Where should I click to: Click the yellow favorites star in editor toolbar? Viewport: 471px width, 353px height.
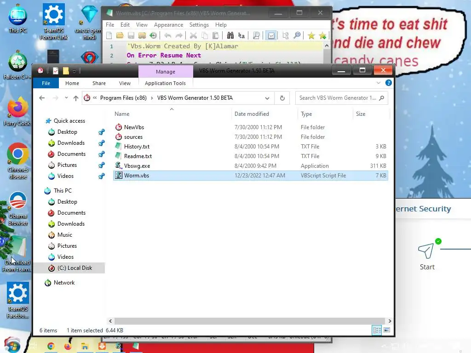tap(311, 36)
